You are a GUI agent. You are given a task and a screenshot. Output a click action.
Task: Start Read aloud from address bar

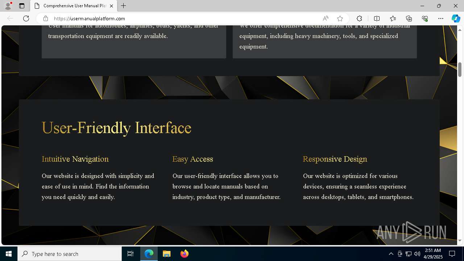pos(326,18)
